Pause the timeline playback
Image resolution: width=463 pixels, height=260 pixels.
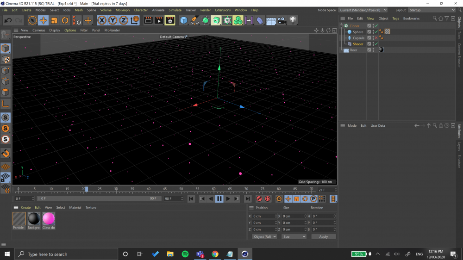point(219,199)
